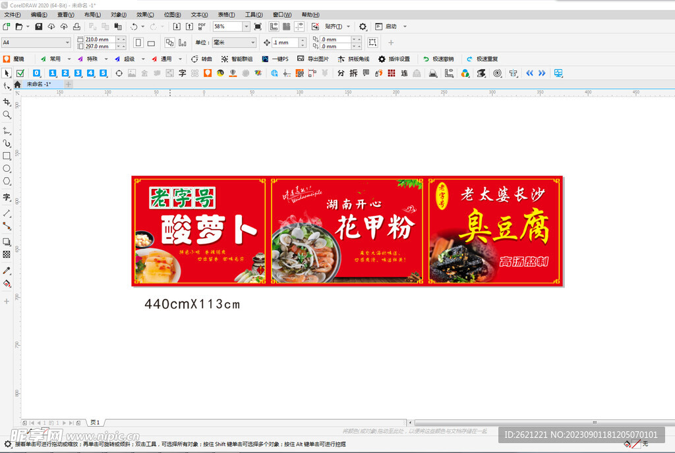Open the 效果(C) menu
675x453 pixels.
pyautogui.click(x=145, y=14)
